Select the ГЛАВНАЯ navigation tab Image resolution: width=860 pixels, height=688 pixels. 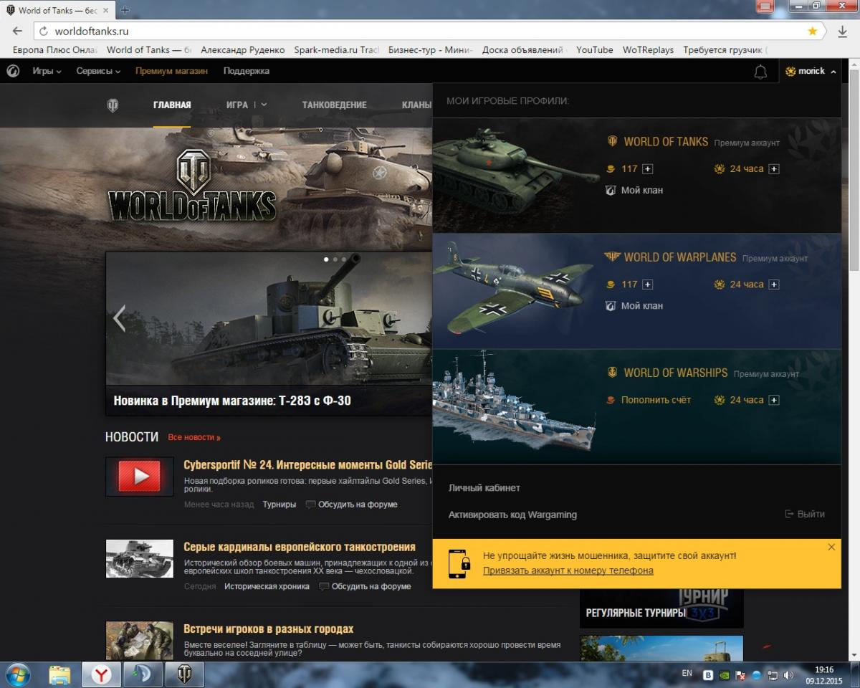point(172,105)
